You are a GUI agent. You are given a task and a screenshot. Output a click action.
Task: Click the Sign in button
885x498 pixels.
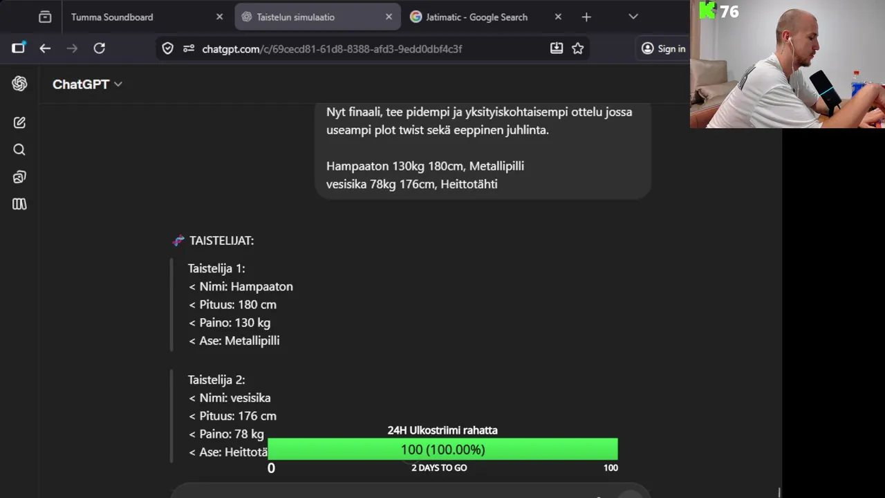[x=663, y=48]
